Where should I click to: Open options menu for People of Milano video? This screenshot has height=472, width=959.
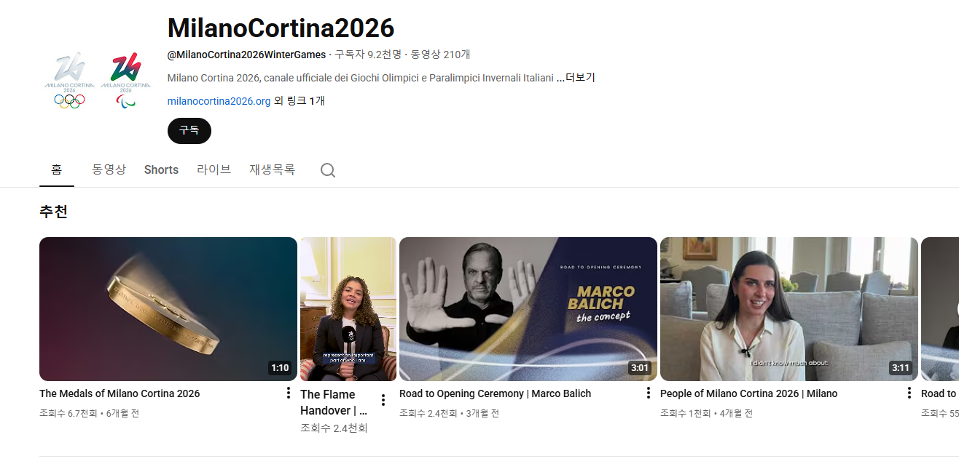pos(909,393)
